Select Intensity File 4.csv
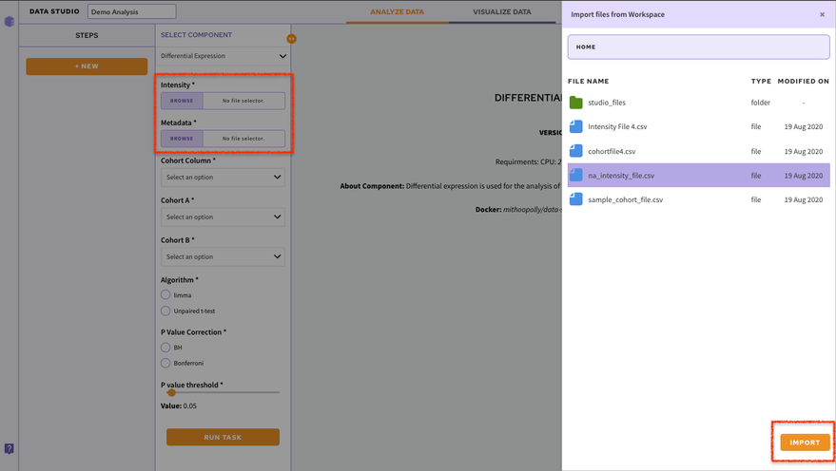 coord(698,126)
